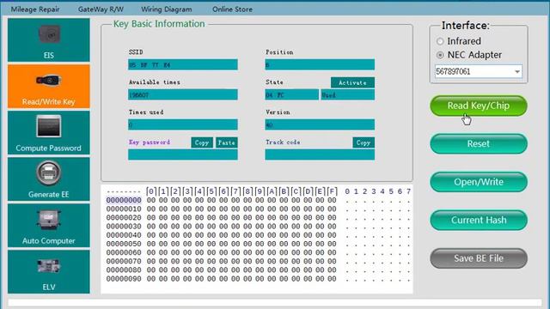Click the SSID field
Screen dimensions: 550x309
[183, 64]
